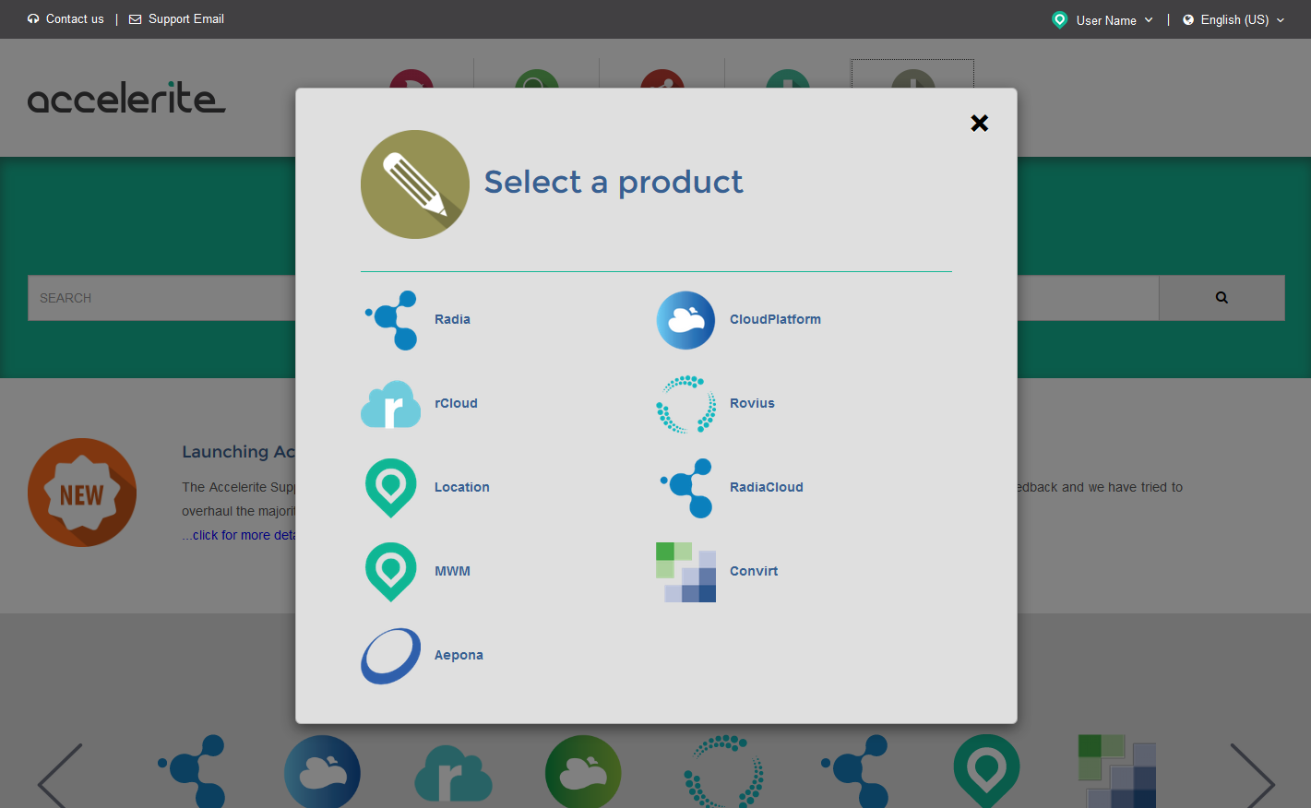Choose the Radia product icon in the dialog
Screen dimensions: 1311x808
[391, 320]
